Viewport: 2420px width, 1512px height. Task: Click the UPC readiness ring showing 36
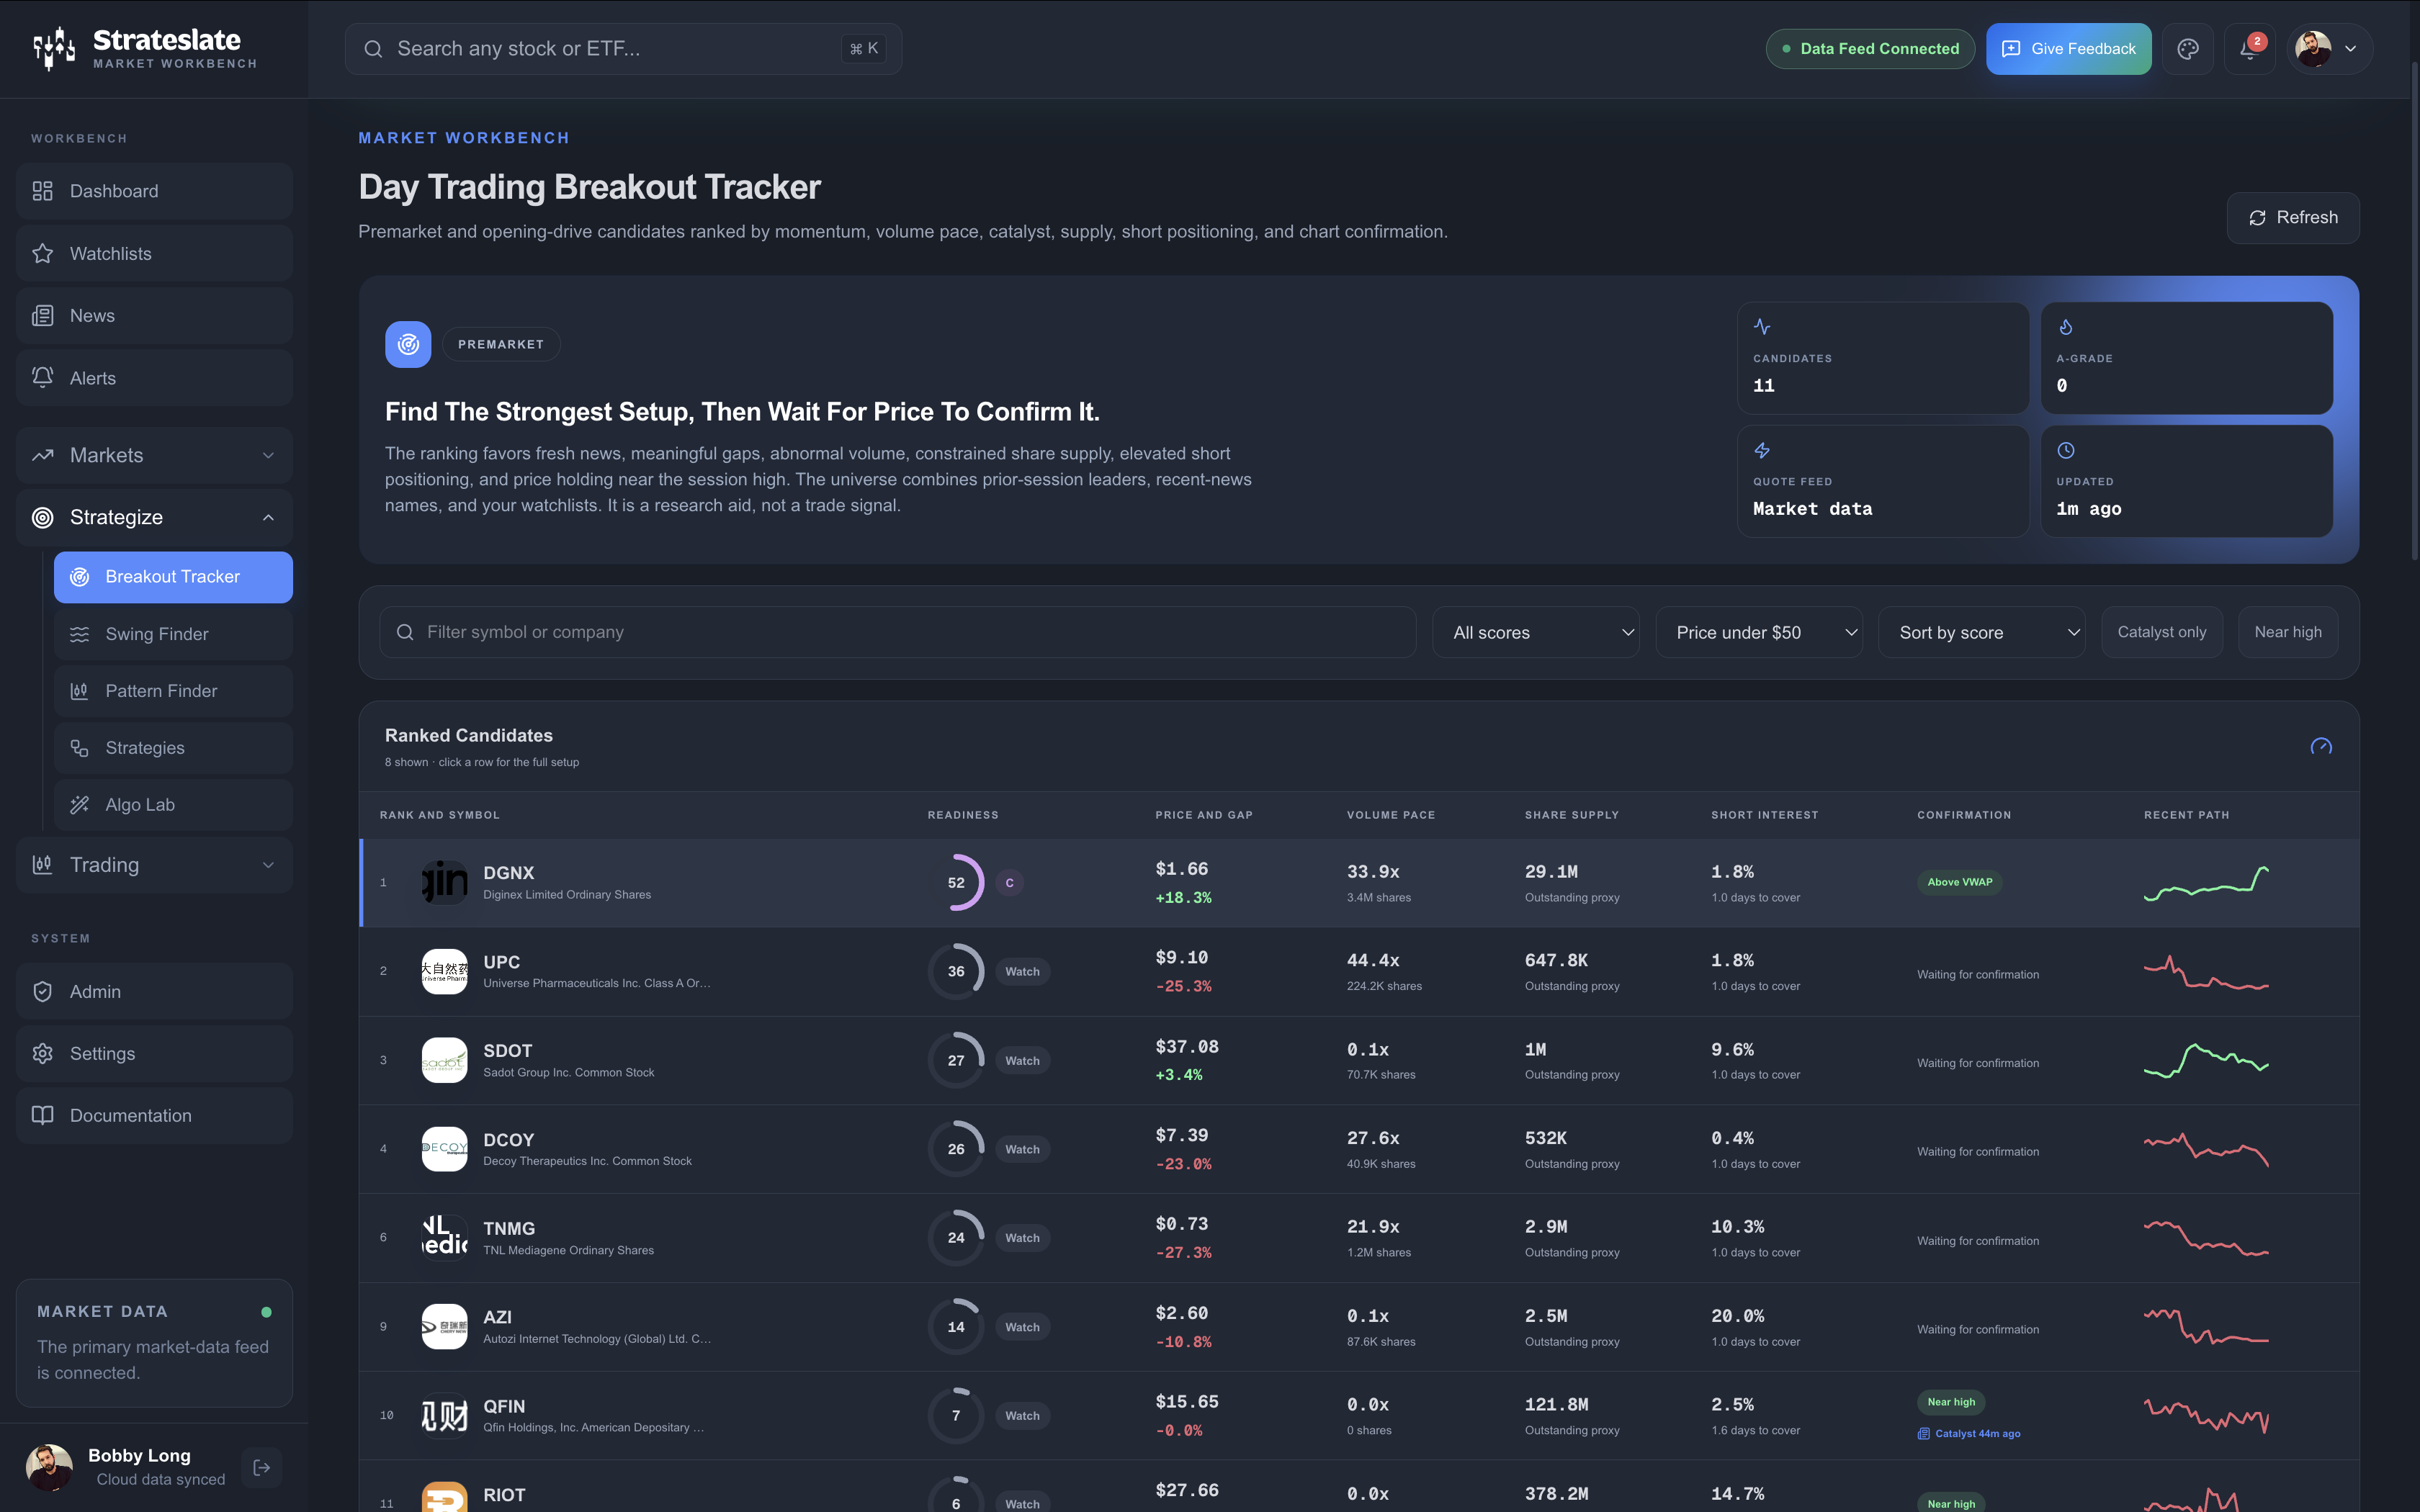tap(956, 971)
